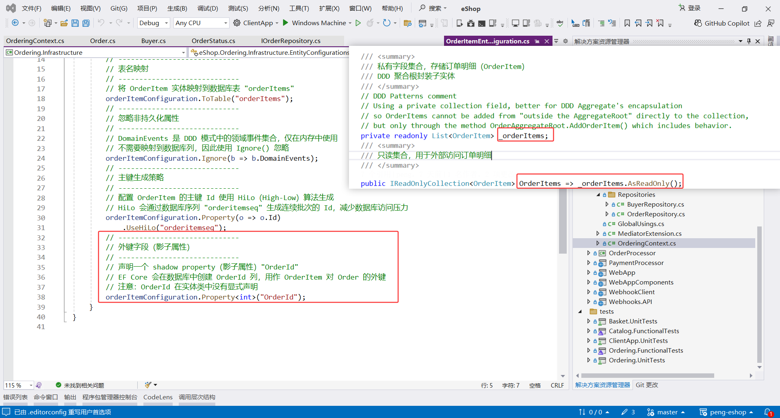Click the send feedback person icon
Image resolution: width=780 pixels, height=418 pixels.
click(770, 23)
